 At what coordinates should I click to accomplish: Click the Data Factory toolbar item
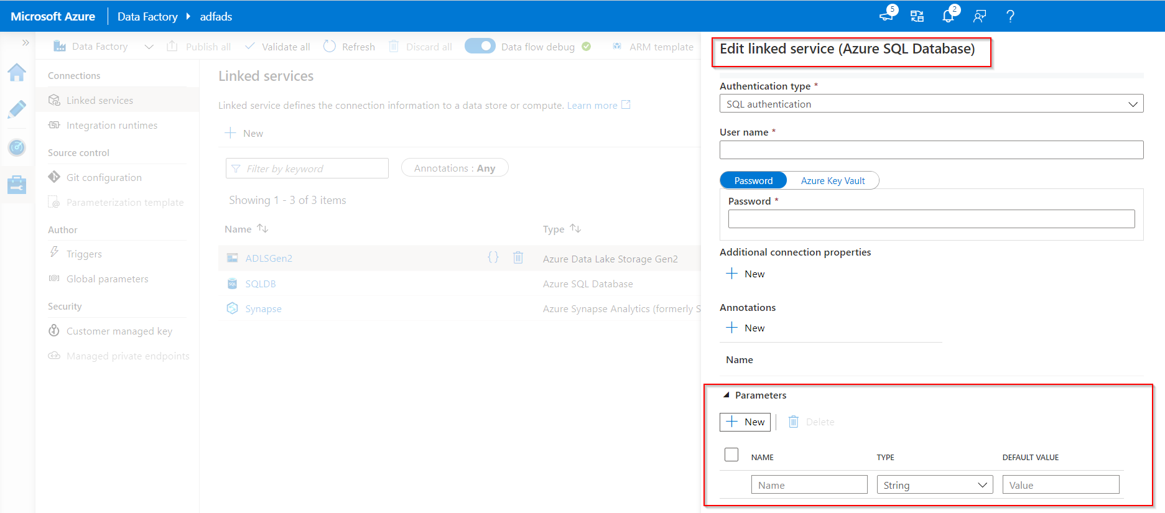(91, 47)
